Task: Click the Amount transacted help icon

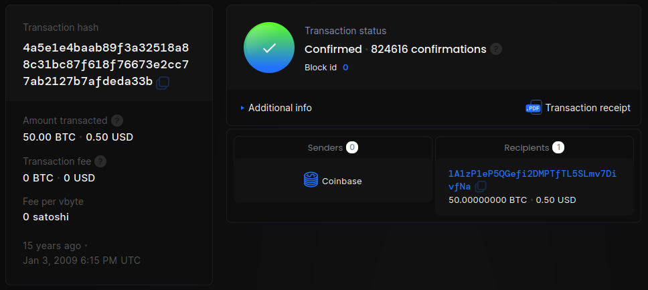Action: coord(117,121)
